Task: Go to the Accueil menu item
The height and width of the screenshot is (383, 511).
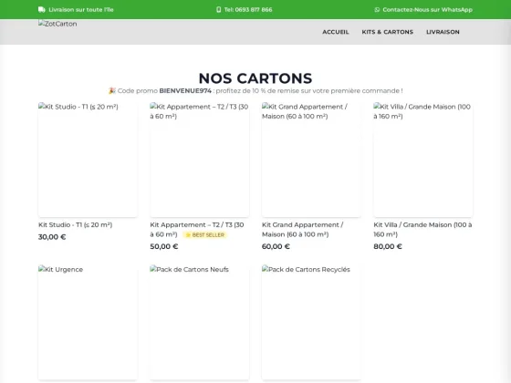Action: tap(336, 32)
